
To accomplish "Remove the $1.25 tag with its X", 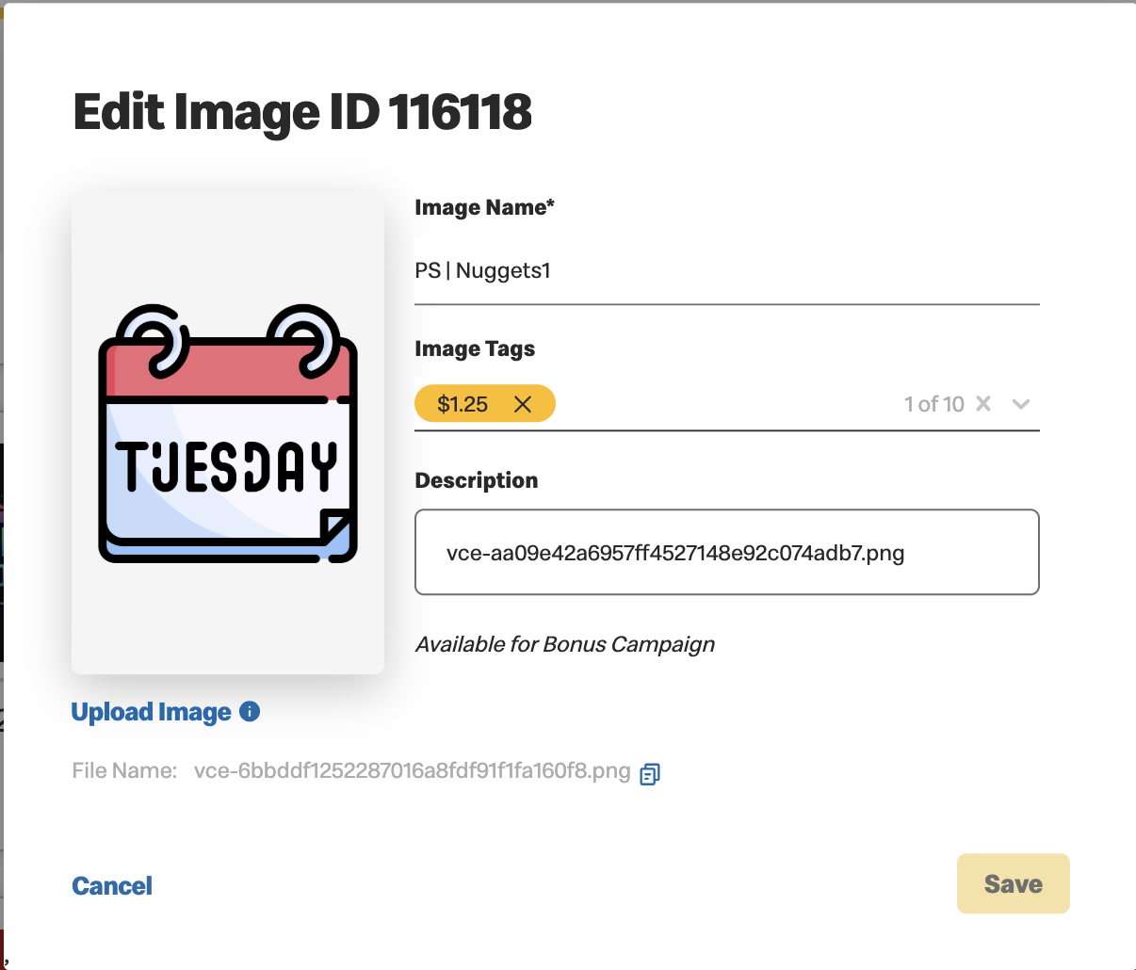I will (523, 404).
